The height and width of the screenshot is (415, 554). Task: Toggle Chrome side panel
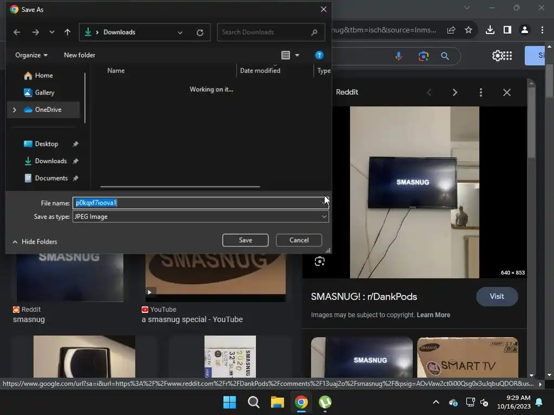click(x=507, y=30)
